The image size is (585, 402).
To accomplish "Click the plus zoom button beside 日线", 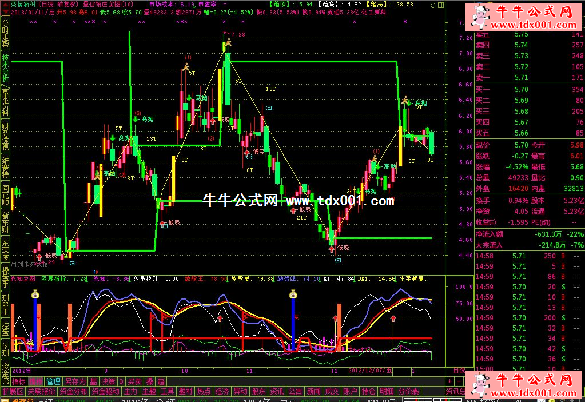I will (x=450, y=381).
